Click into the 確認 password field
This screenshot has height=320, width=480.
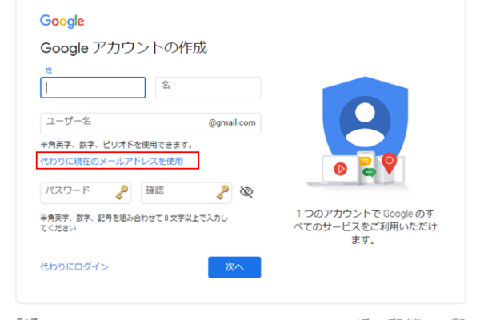click(x=176, y=192)
